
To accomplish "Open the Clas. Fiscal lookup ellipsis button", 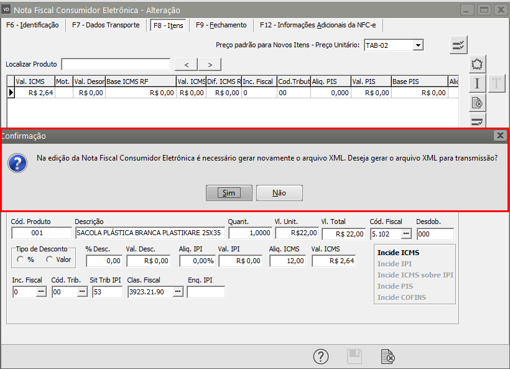I will (177, 292).
